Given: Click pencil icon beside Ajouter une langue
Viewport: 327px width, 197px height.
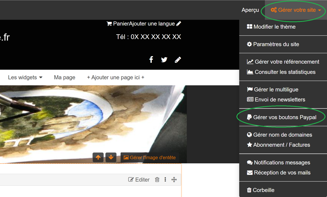Looking at the screenshot, I should (179, 24).
